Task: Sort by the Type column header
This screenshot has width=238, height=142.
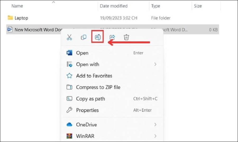Action: pyautogui.click(x=155, y=6)
